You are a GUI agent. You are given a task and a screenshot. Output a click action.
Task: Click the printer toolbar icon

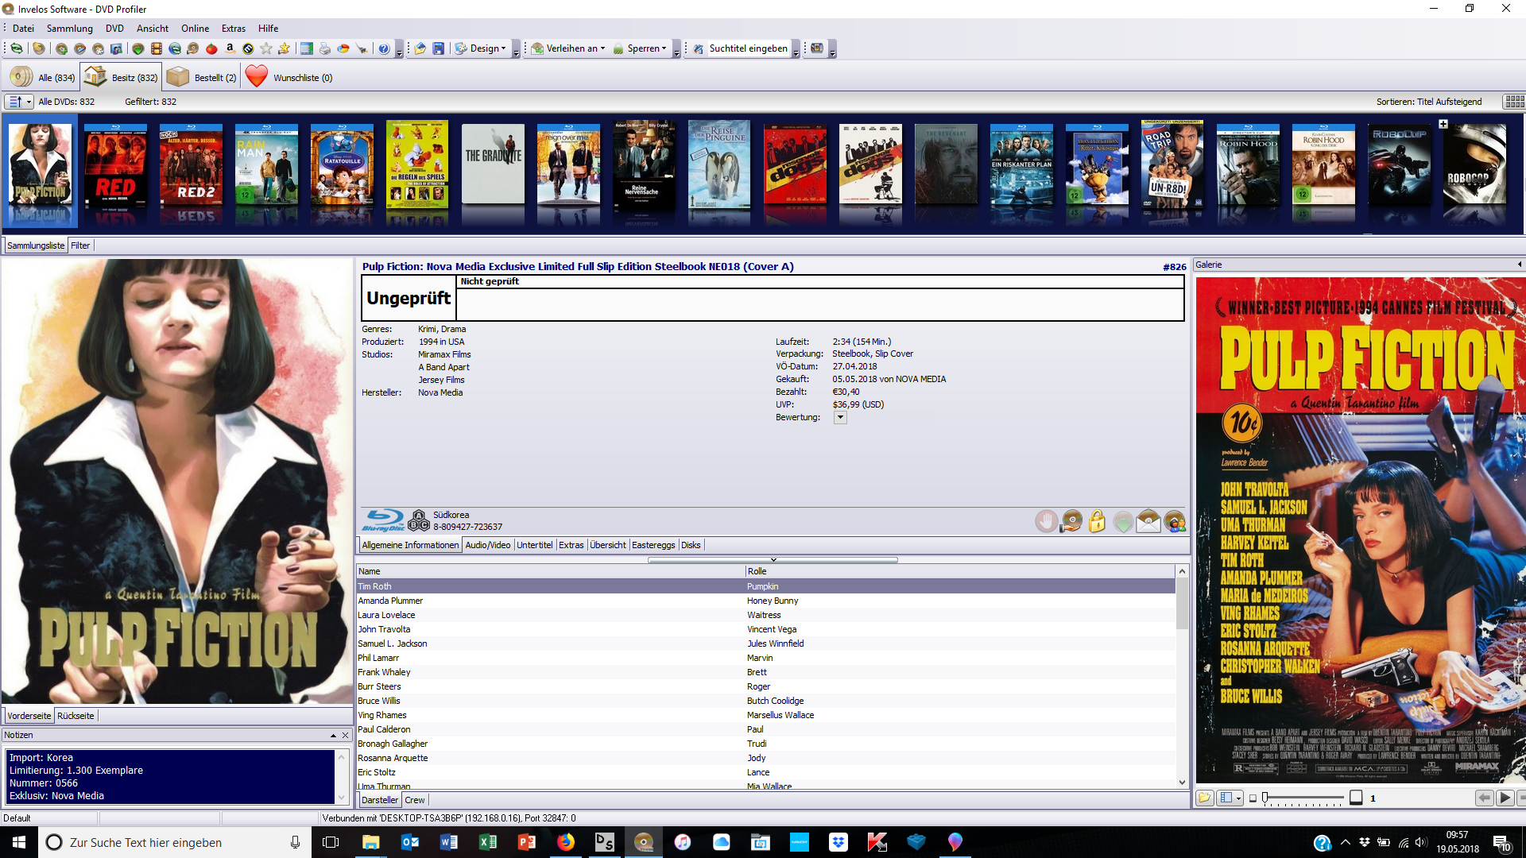[x=324, y=48]
